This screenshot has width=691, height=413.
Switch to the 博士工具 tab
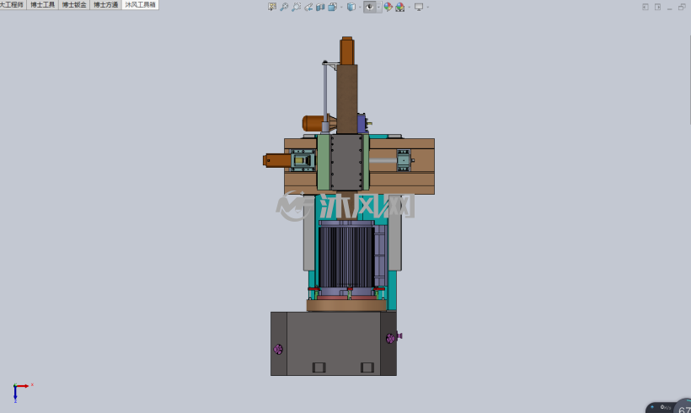click(x=43, y=4)
